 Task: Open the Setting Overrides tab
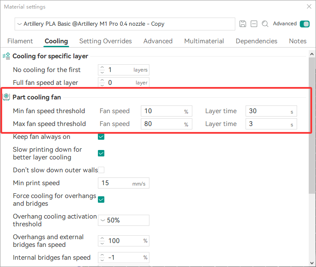106,41
